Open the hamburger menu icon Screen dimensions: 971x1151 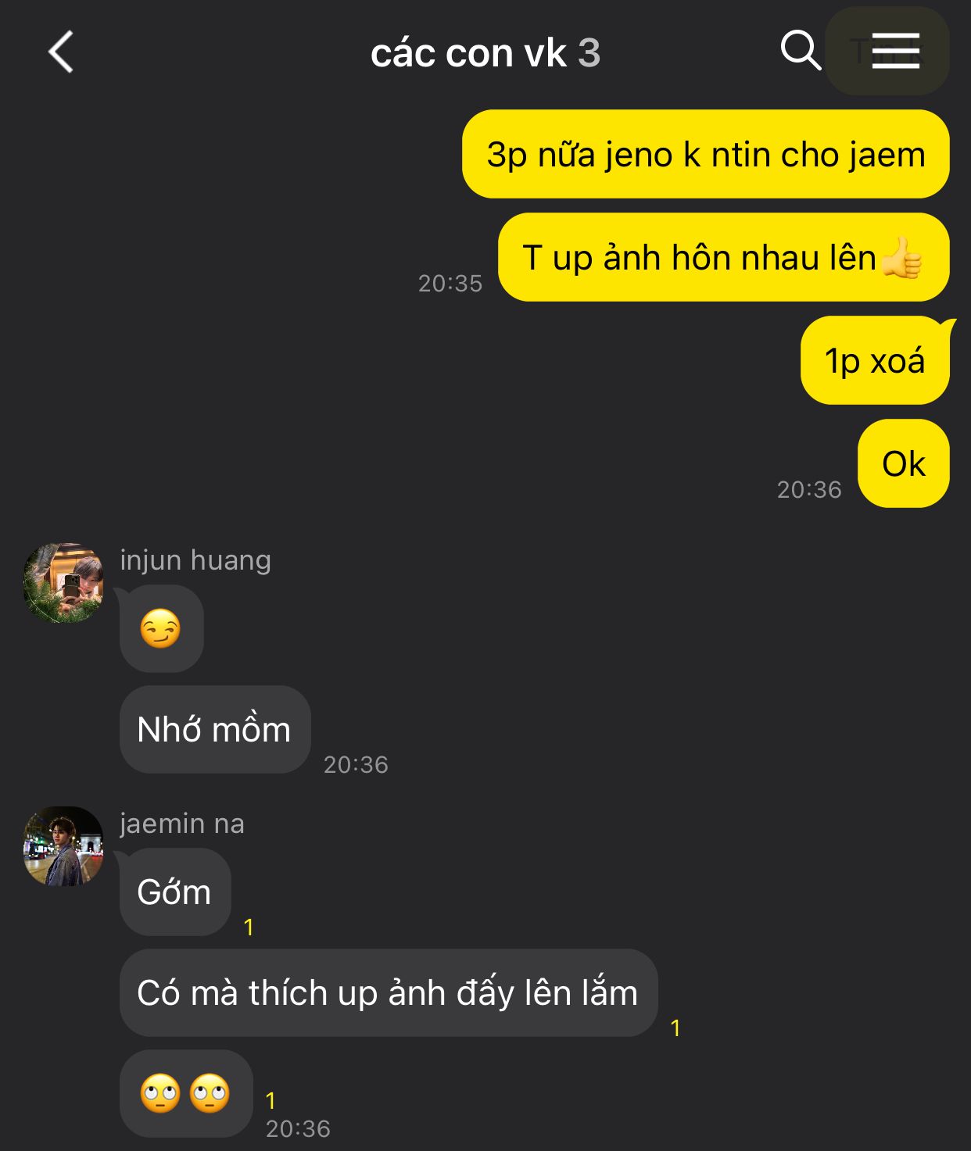pyautogui.click(x=895, y=51)
